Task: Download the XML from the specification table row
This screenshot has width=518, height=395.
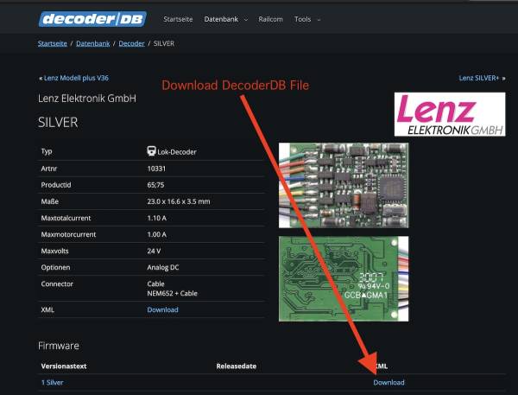Action: (x=162, y=309)
